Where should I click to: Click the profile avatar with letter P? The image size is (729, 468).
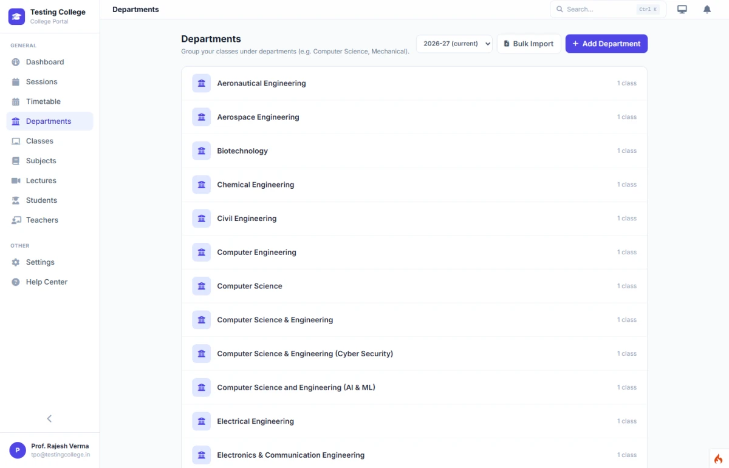[x=18, y=450]
